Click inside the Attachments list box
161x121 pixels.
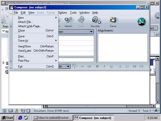click(123, 48)
